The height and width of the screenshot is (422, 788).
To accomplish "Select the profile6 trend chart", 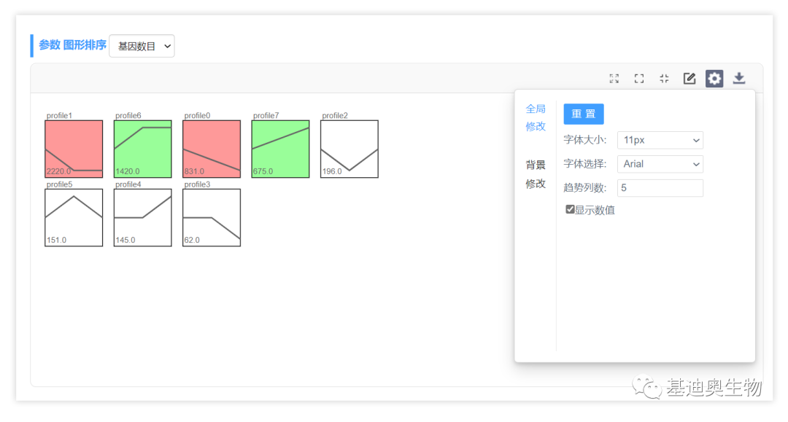I will tap(143, 149).
